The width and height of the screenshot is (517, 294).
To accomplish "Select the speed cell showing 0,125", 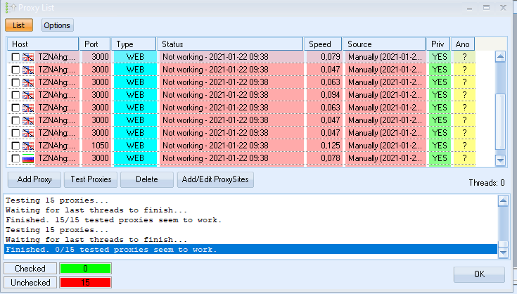I will point(324,146).
